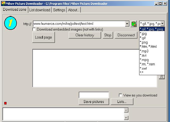Click the Load page button
The image size is (170, 122).
click(43, 37)
